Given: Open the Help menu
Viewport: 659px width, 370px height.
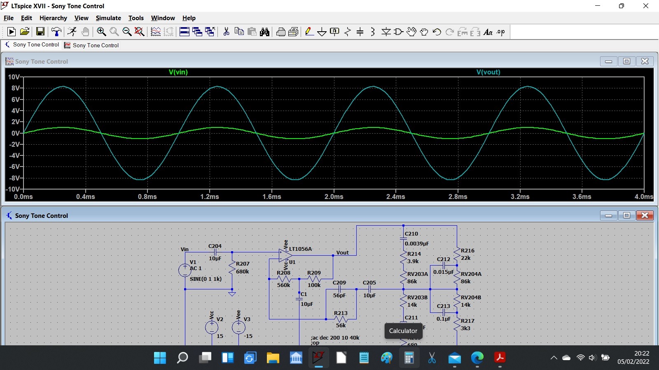Looking at the screenshot, I should coord(189,18).
